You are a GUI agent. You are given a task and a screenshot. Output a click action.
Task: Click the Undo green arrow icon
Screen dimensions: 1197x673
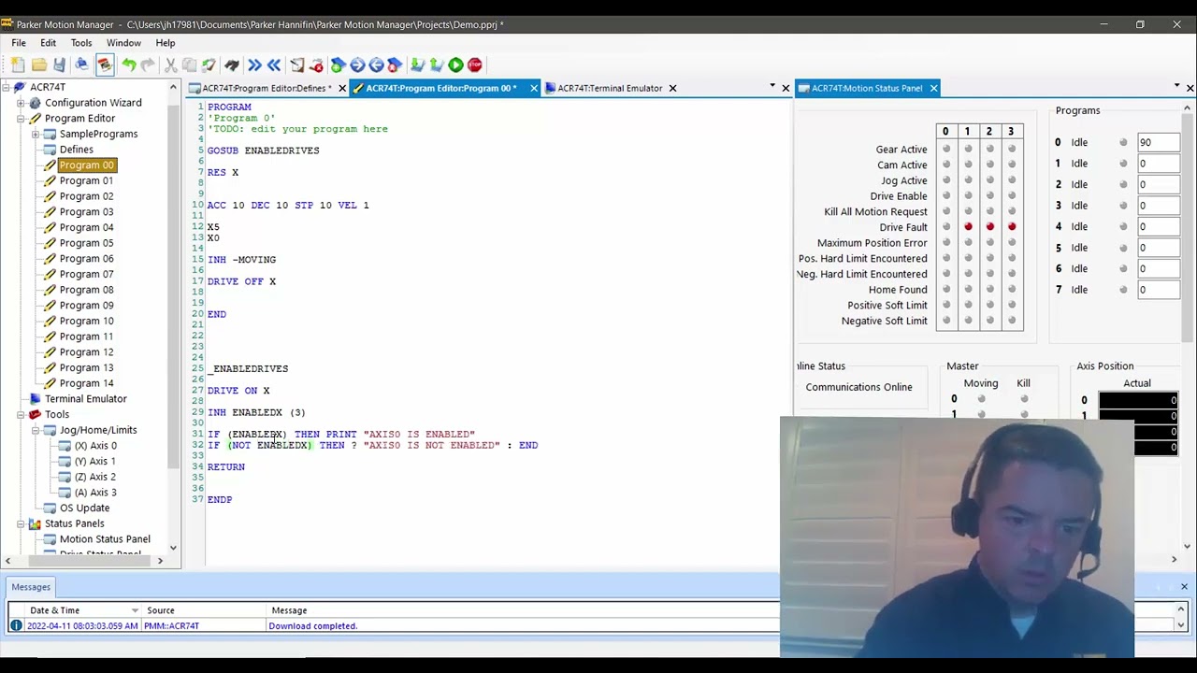(129, 64)
